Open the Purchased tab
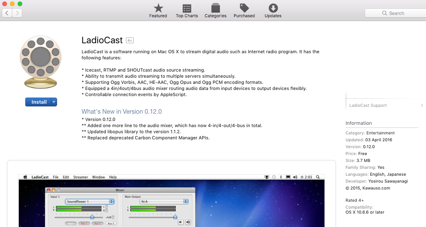 (x=244, y=11)
